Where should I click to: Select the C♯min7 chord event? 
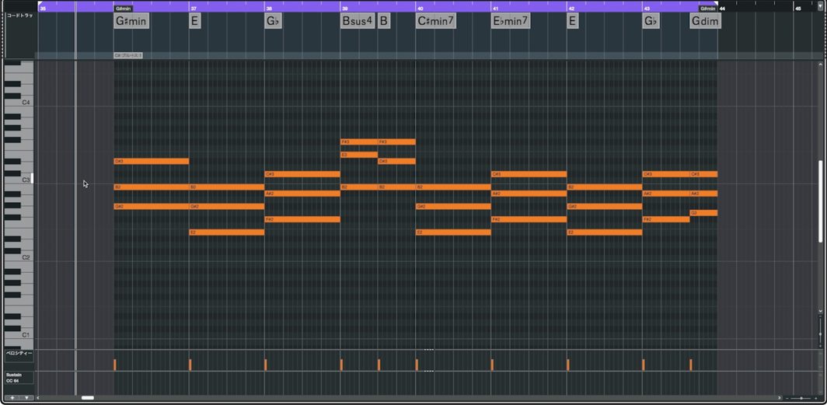(x=435, y=22)
